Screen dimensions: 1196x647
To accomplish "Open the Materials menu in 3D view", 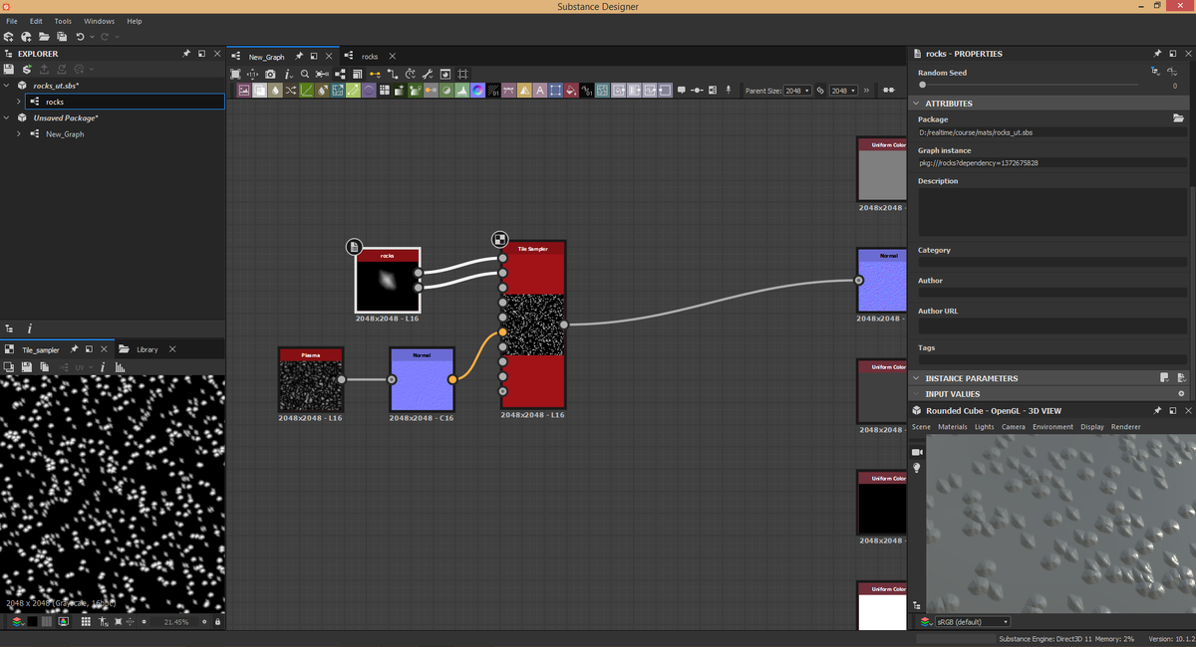I will (x=952, y=427).
